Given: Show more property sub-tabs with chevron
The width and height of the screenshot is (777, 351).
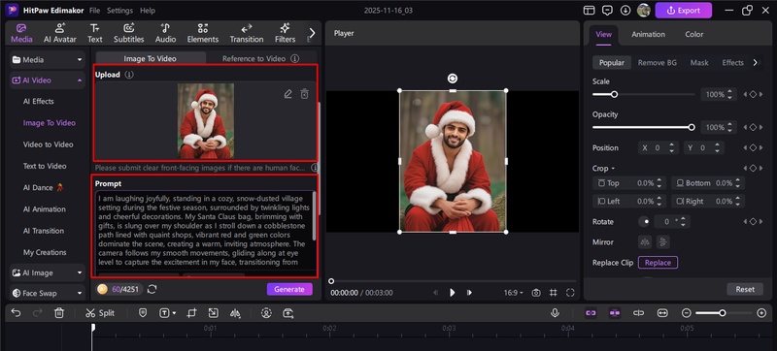Looking at the screenshot, I should (x=756, y=62).
